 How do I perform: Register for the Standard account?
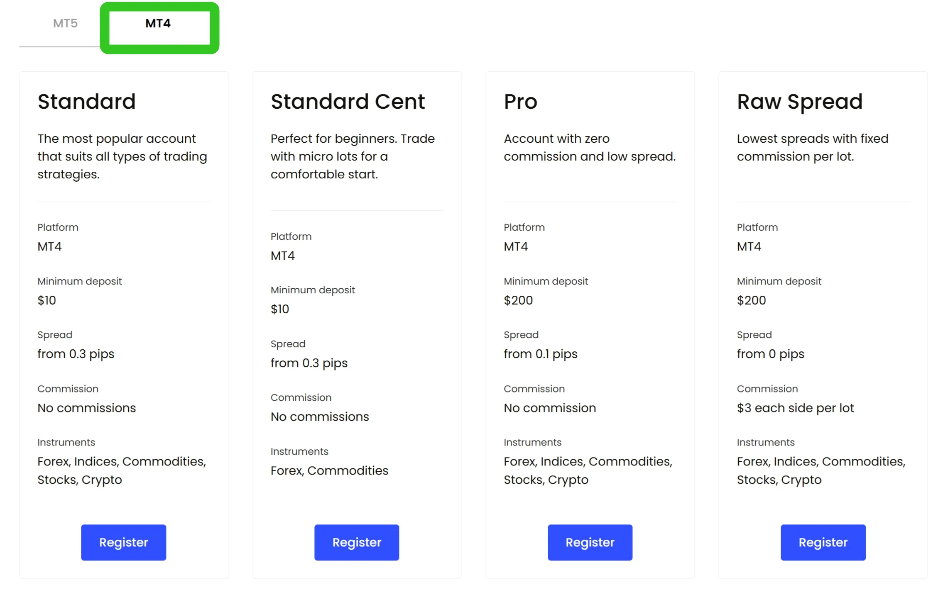[x=123, y=542]
